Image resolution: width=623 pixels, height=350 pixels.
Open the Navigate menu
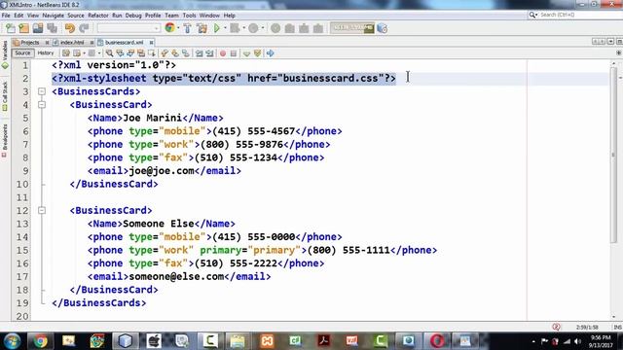(x=54, y=16)
